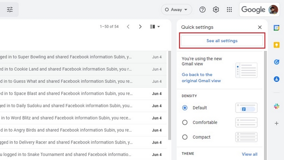Go back to the original Gmail view
Viewport: 284px width, 160px height.
tap(201, 78)
